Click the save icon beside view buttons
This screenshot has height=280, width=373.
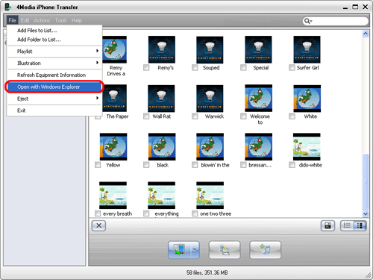tap(327, 225)
